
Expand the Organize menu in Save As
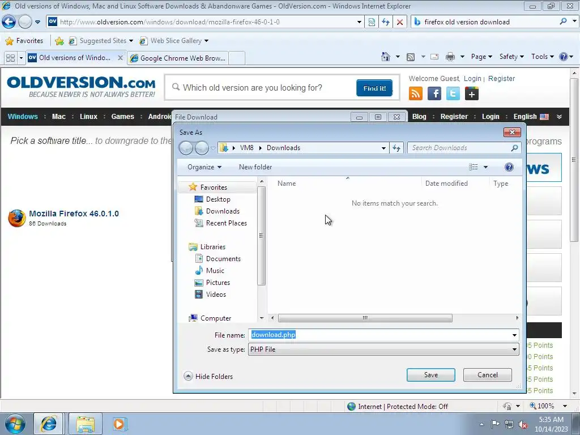point(204,167)
